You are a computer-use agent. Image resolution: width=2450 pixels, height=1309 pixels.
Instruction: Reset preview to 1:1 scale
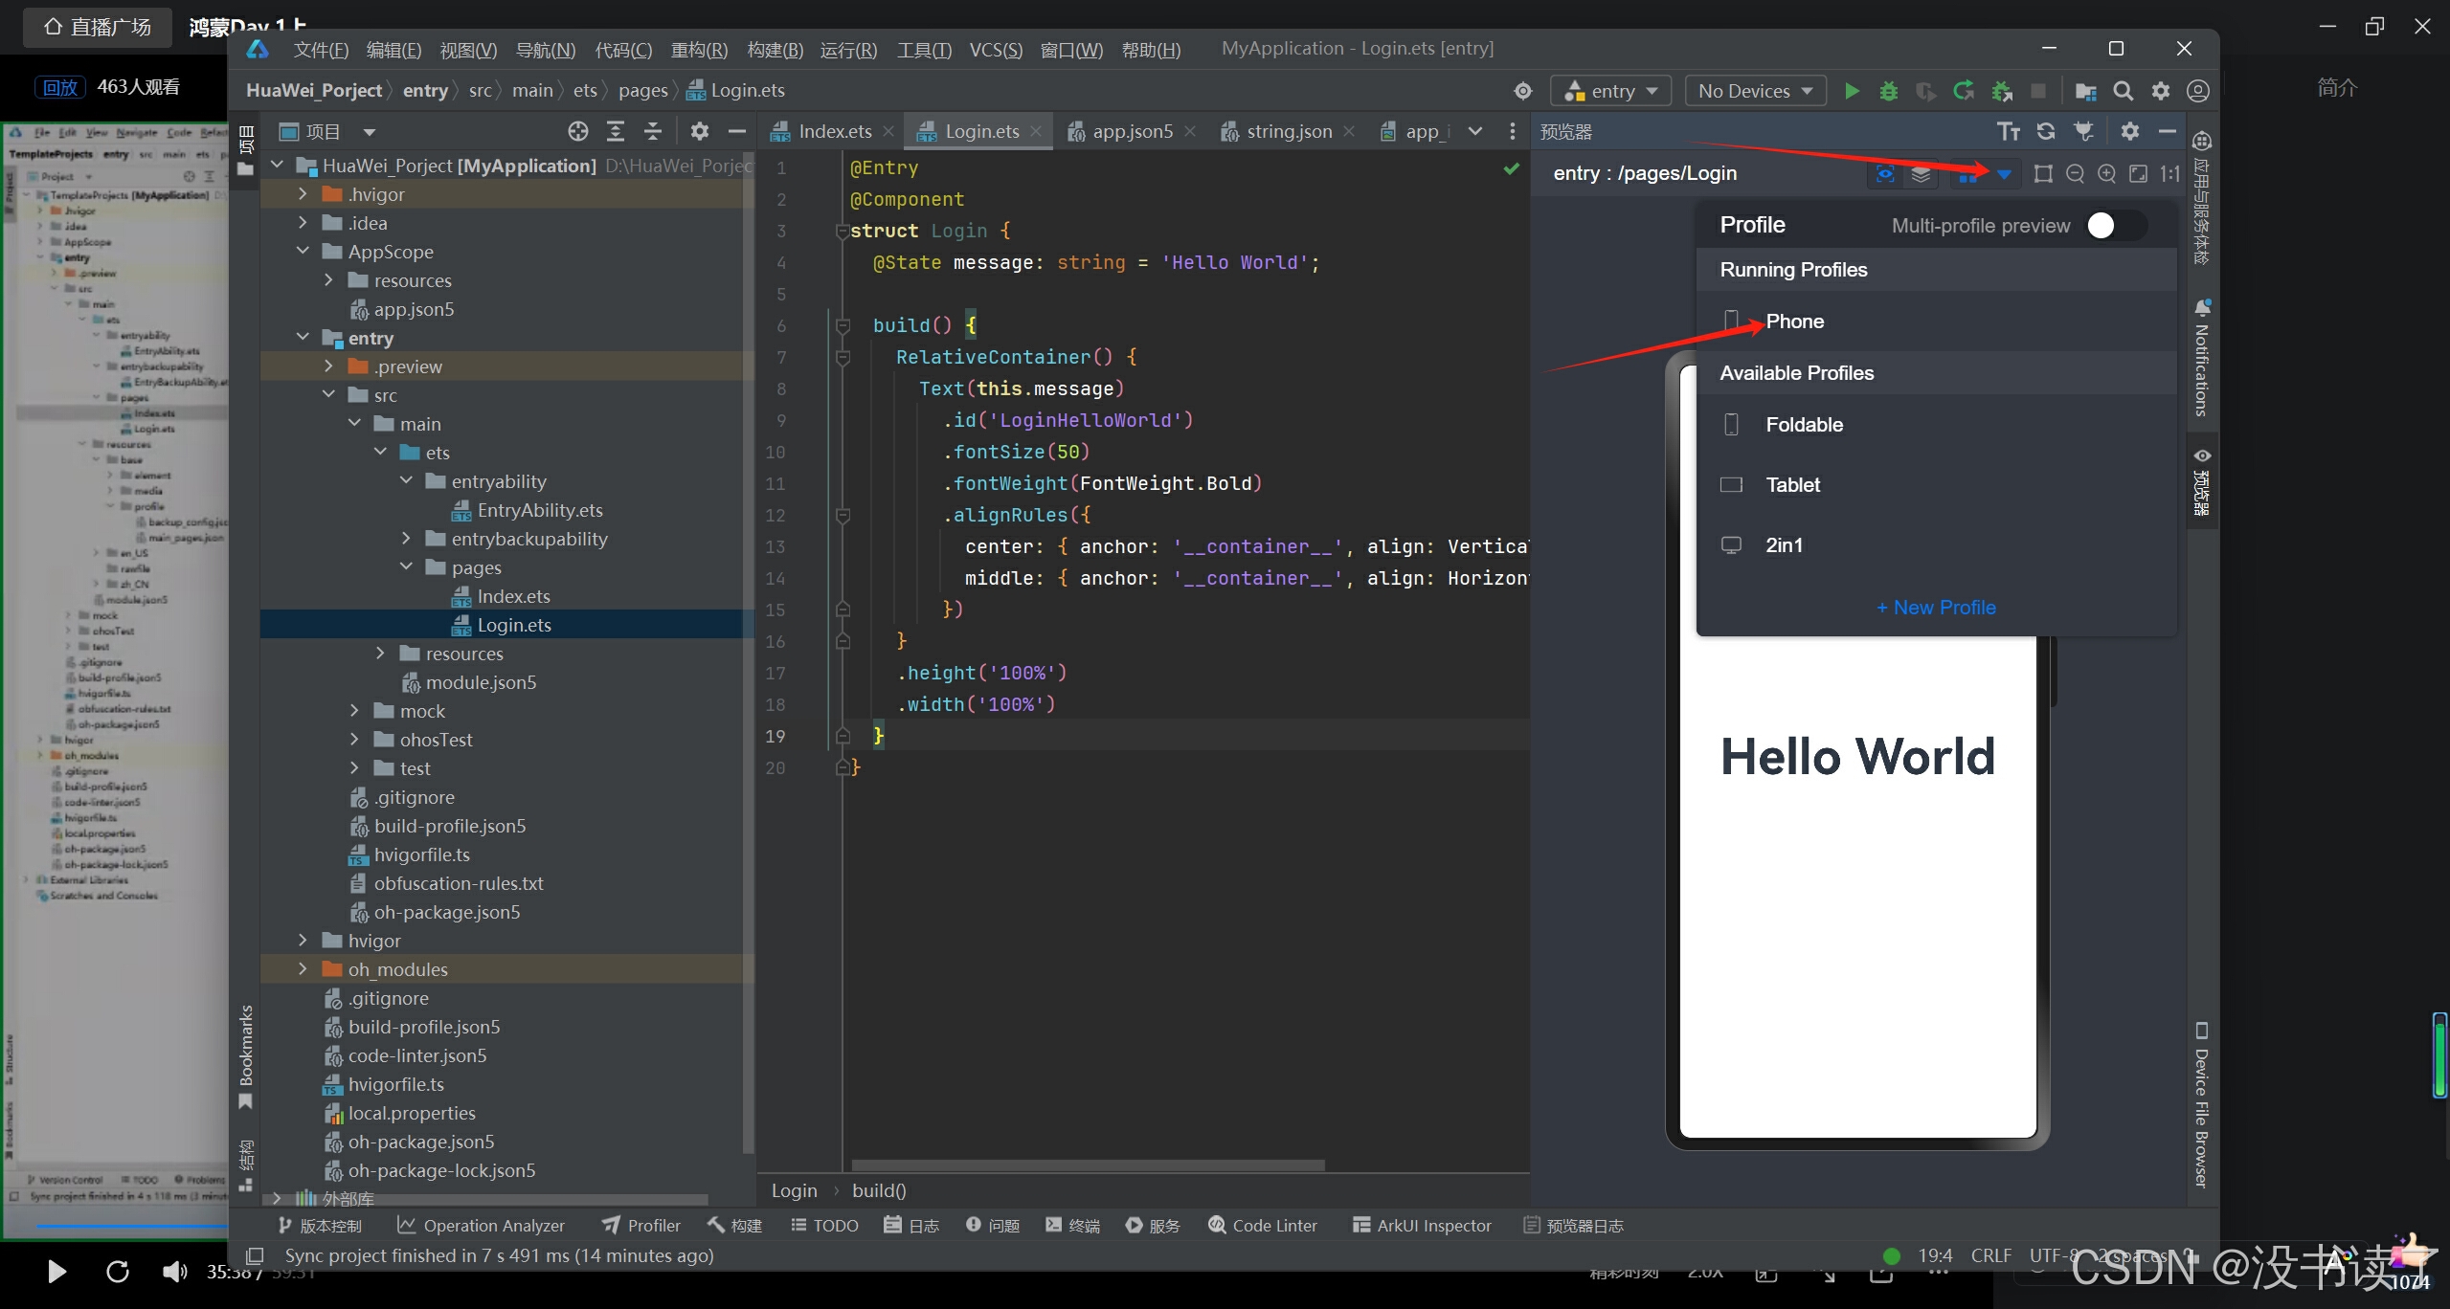coord(2169,173)
